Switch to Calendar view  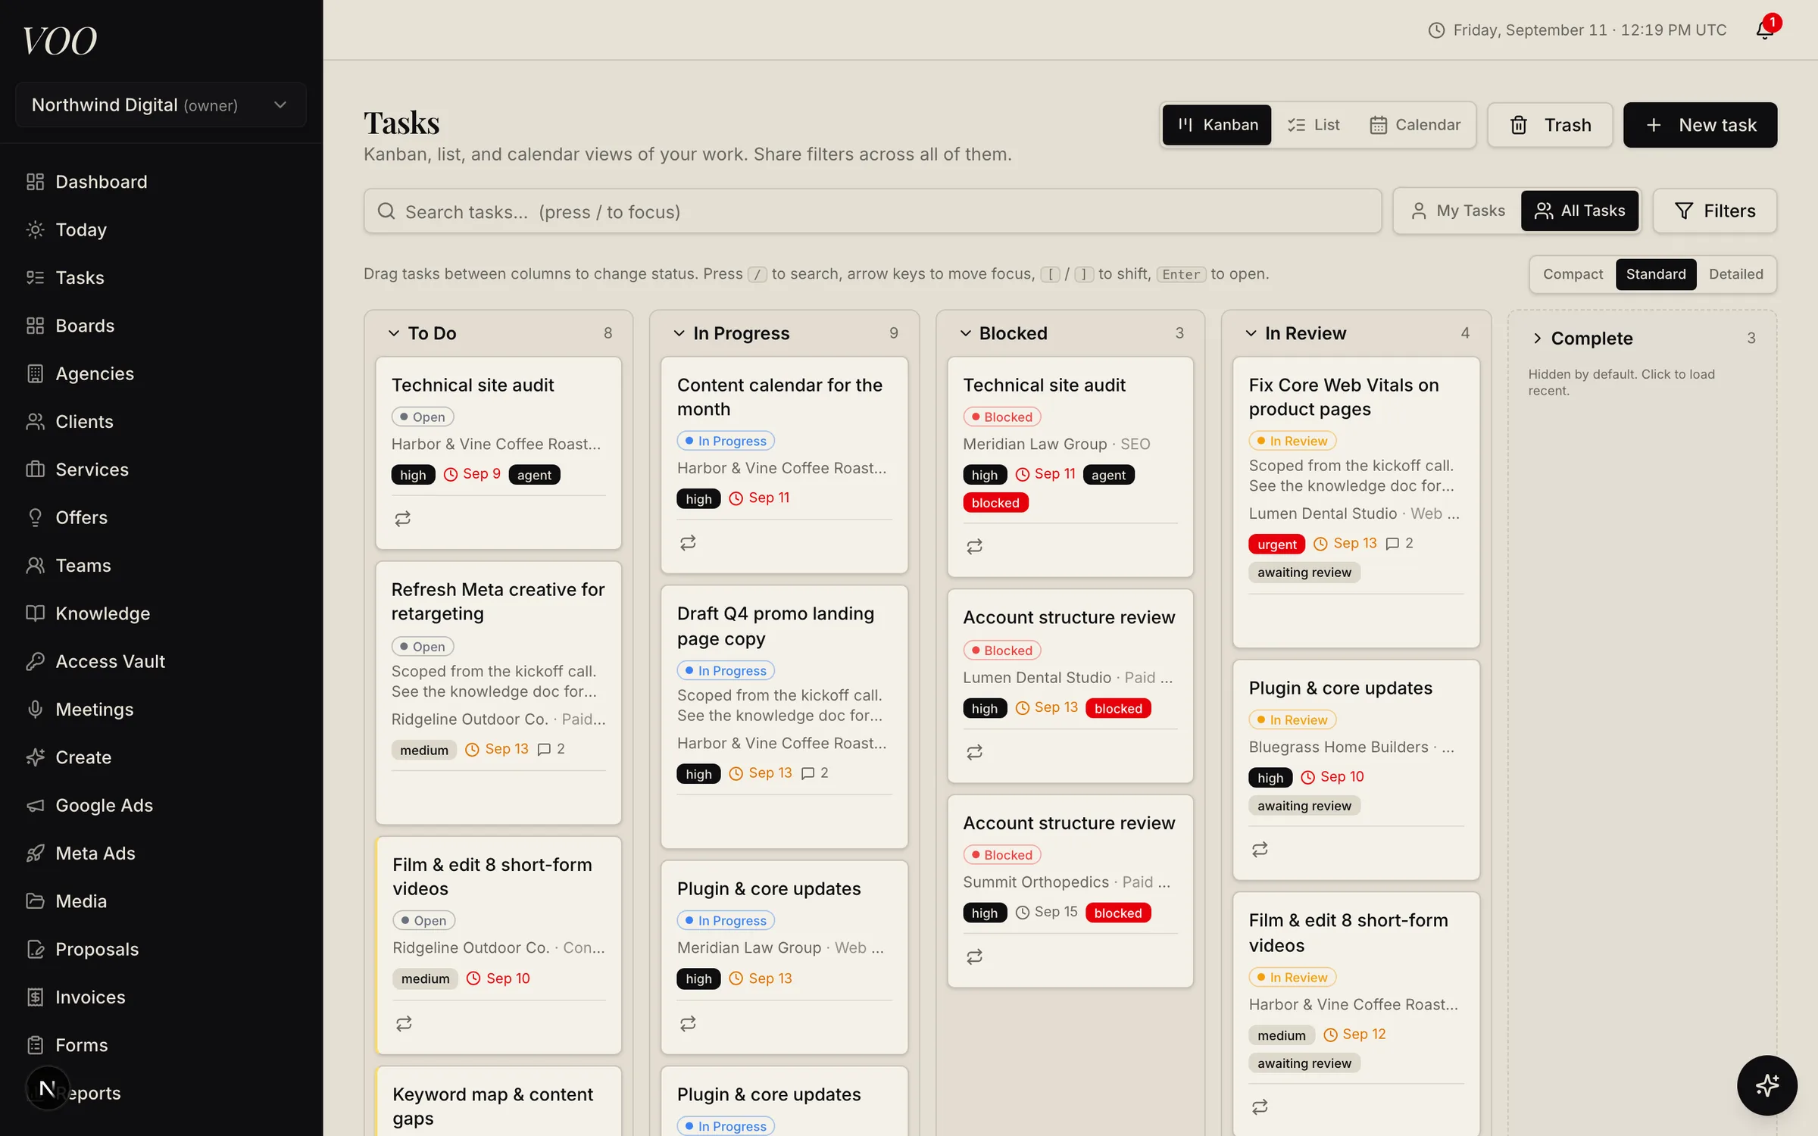[1415, 125]
